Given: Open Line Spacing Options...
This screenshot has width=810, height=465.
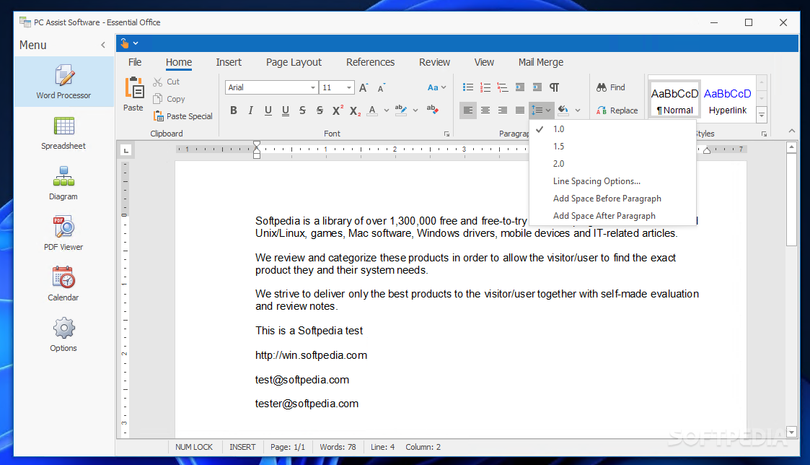Looking at the screenshot, I should click(612, 181).
